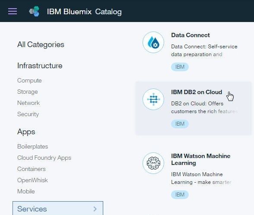The image size is (254, 215).
Task: Open IBM Watson Machine Learning title
Action: tap(201, 159)
